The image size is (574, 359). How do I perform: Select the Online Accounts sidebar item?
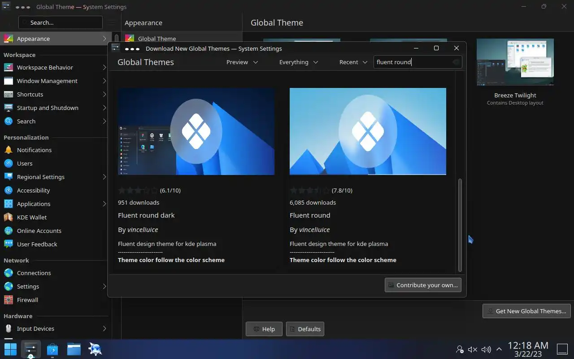56,231
